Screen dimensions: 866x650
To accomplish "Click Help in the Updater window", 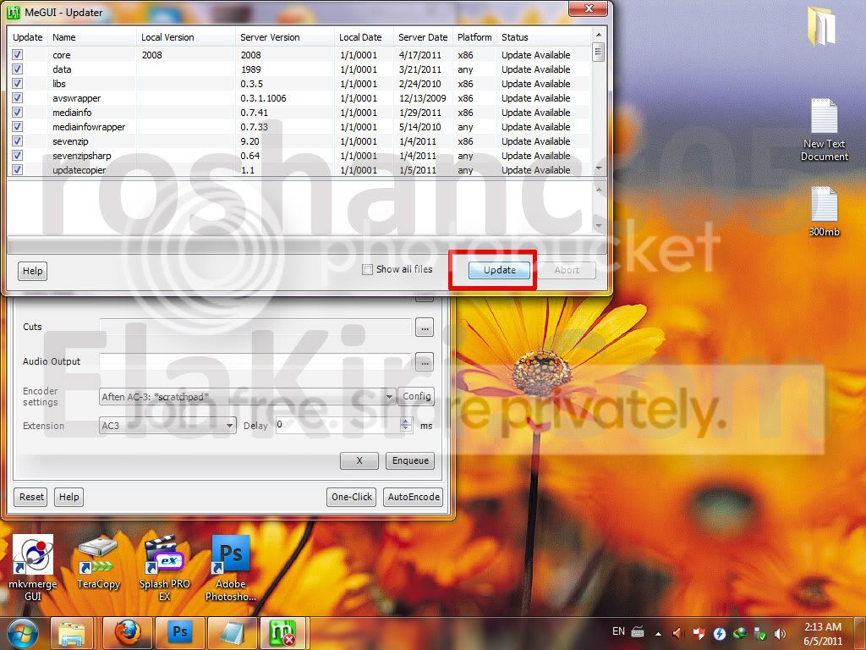I will 33,271.
